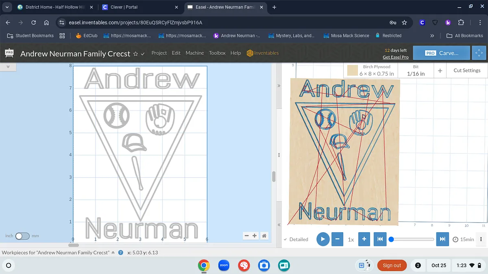Screen dimensions: 488x274
Task: Skip simulation to the end
Action: (442, 239)
